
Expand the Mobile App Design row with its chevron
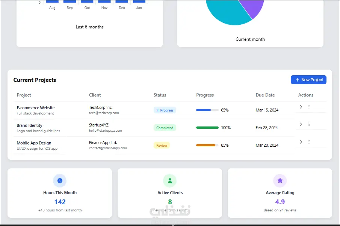[x=301, y=142]
